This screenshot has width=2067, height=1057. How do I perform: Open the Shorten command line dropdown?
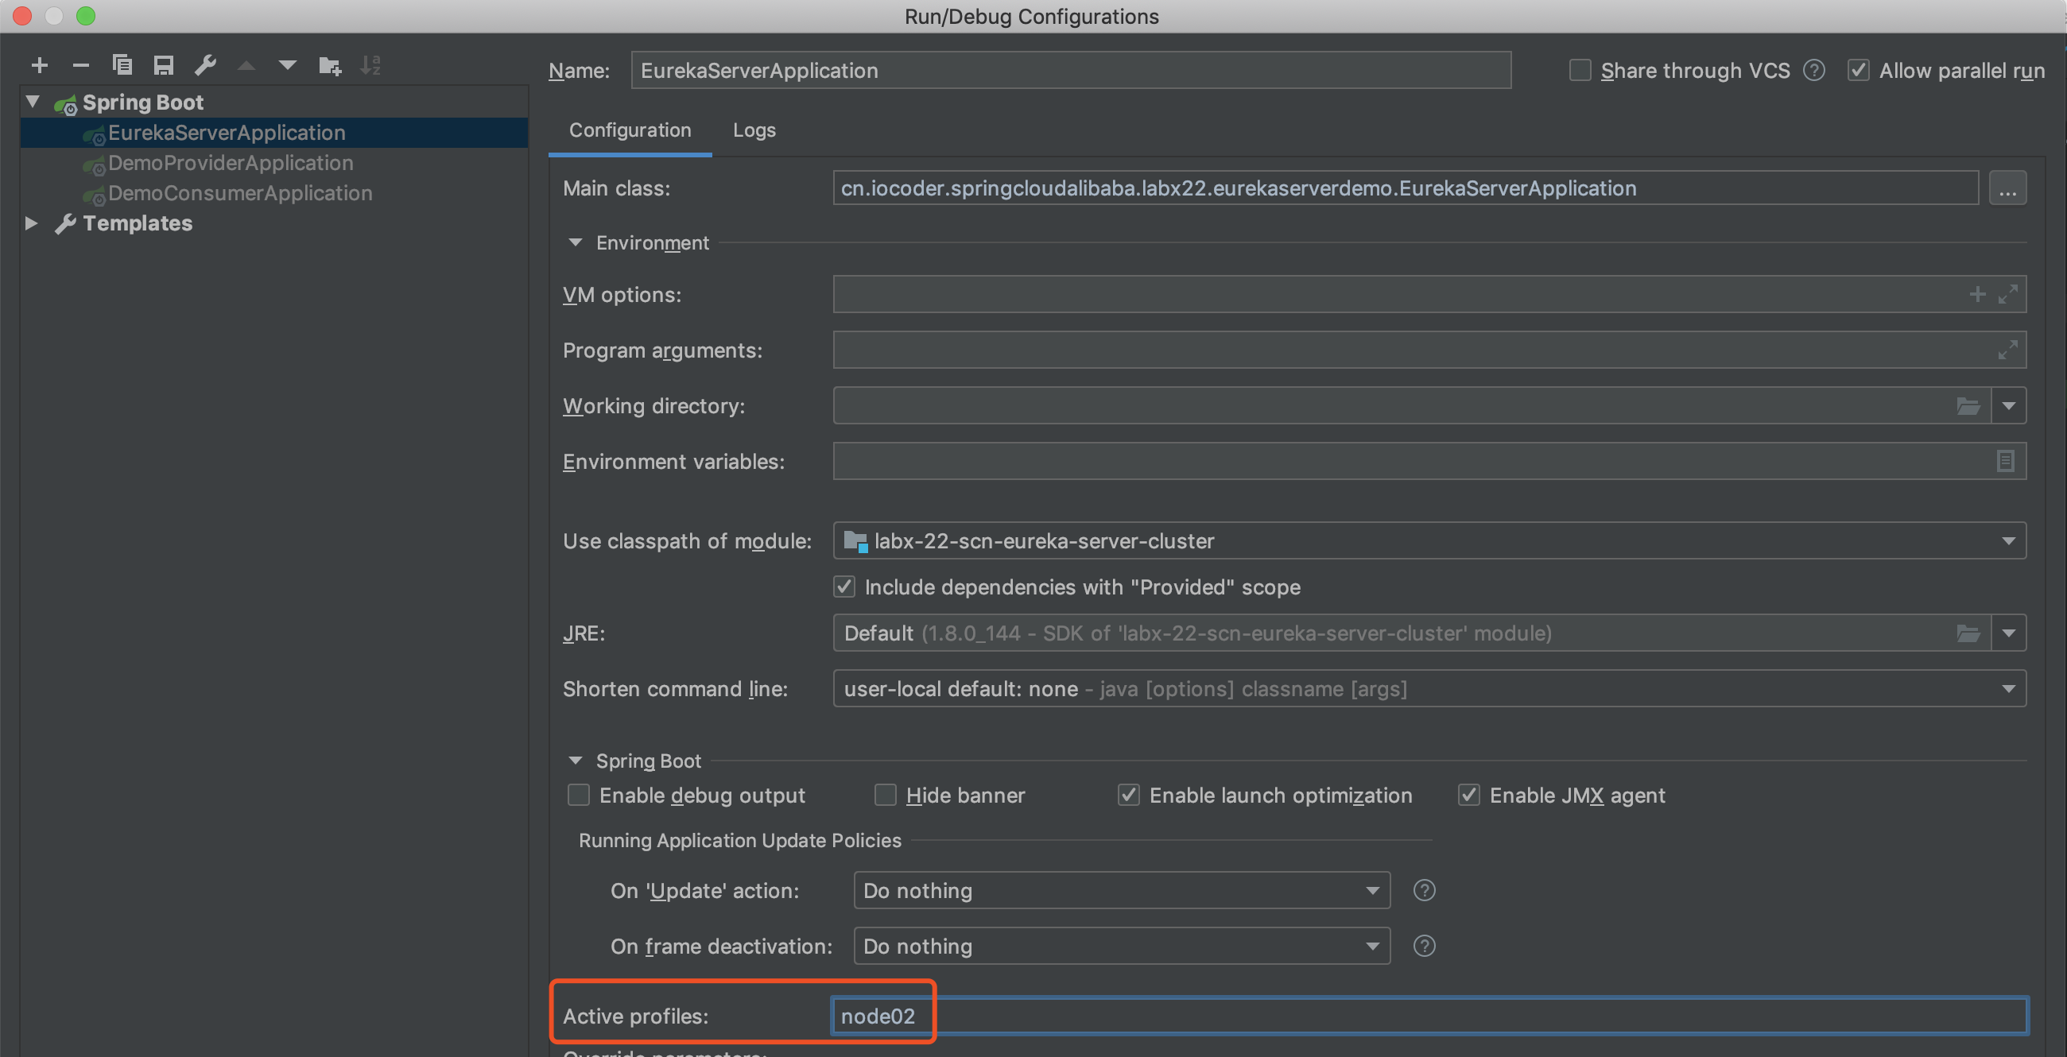point(2009,688)
